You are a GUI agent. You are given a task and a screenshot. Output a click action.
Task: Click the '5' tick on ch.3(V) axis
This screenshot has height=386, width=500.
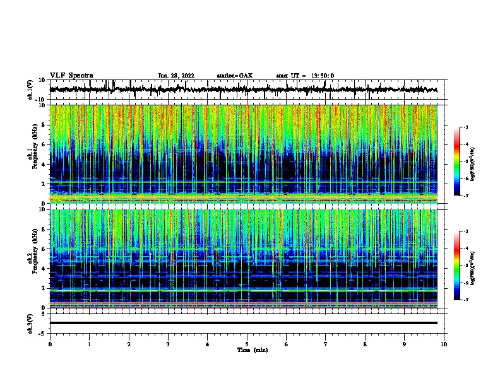(44, 314)
